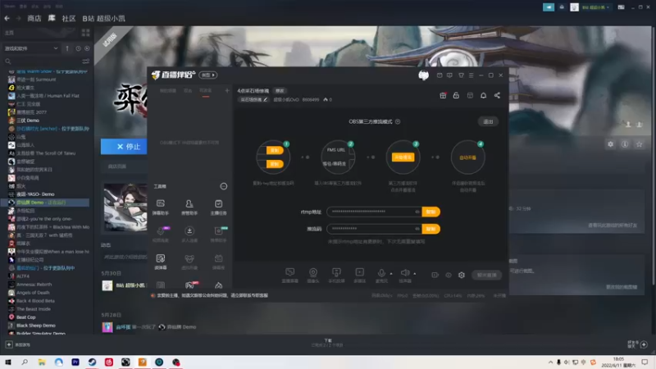Open the Windows Start menu
656x369 pixels.
point(7,362)
